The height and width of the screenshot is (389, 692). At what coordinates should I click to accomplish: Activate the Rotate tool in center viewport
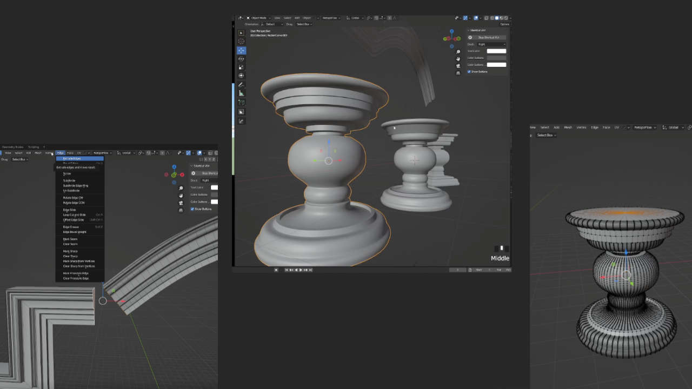(x=241, y=59)
